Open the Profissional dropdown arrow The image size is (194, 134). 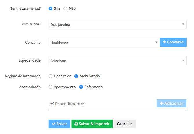tap(183, 24)
